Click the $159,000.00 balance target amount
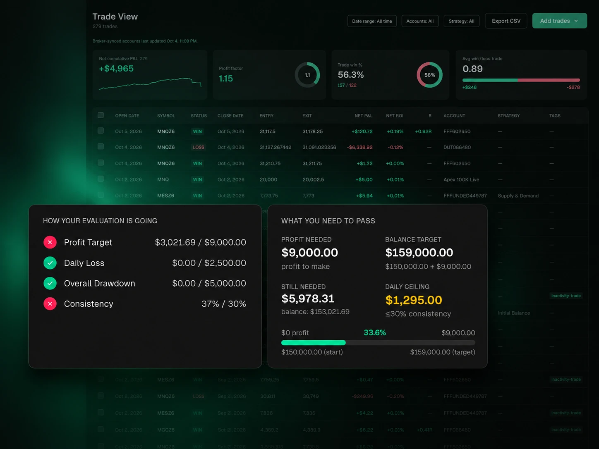Screen dimensions: 599x449 [x=419, y=252]
